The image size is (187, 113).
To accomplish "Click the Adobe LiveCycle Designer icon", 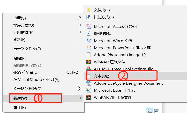I will 89,83.
